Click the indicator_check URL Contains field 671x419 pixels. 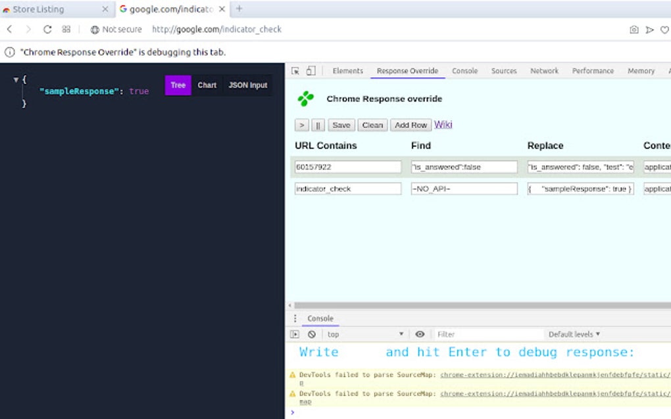click(x=348, y=188)
